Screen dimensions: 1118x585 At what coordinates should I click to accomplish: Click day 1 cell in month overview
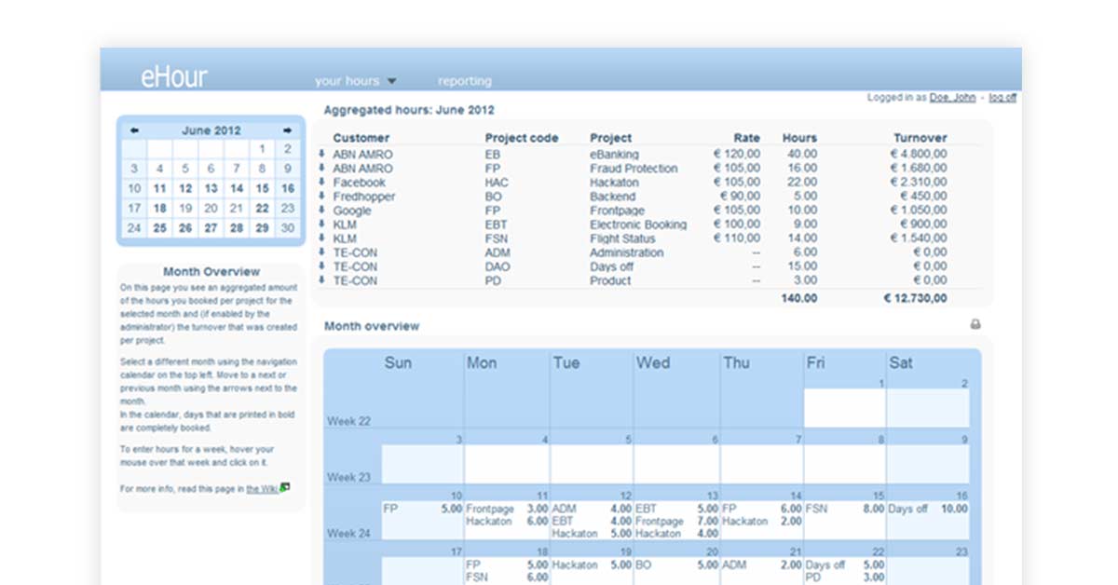[x=844, y=408]
